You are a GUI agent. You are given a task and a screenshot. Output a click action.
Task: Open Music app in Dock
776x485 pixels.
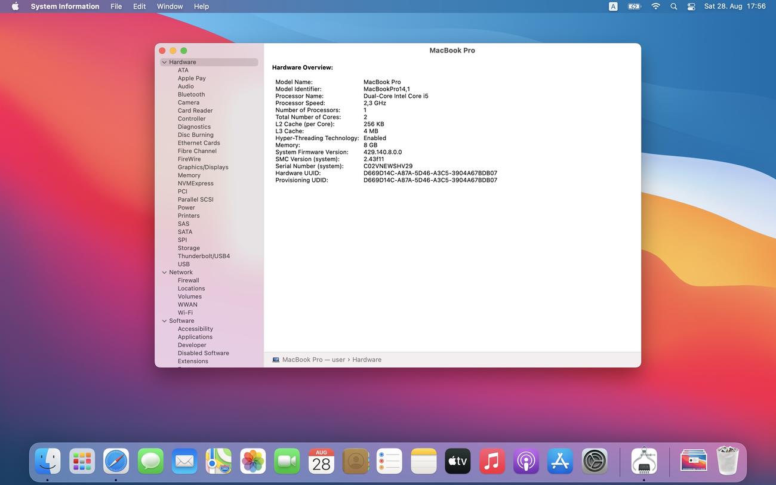[492, 461]
